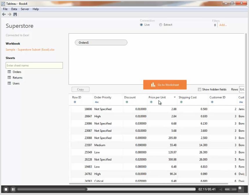Click Add link under Filters
Screen dimensions: 249x195
coord(223,25)
